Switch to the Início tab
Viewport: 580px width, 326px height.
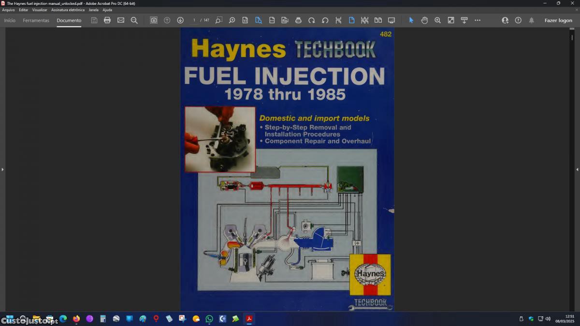point(10,20)
